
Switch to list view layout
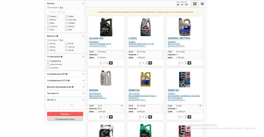pyautogui.click(x=202, y=4)
